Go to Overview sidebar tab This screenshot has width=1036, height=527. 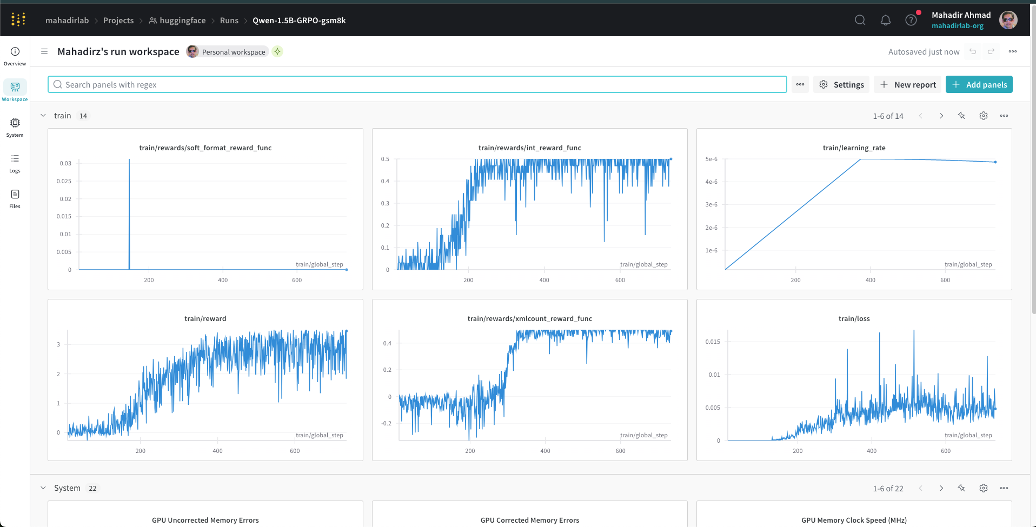(15, 56)
